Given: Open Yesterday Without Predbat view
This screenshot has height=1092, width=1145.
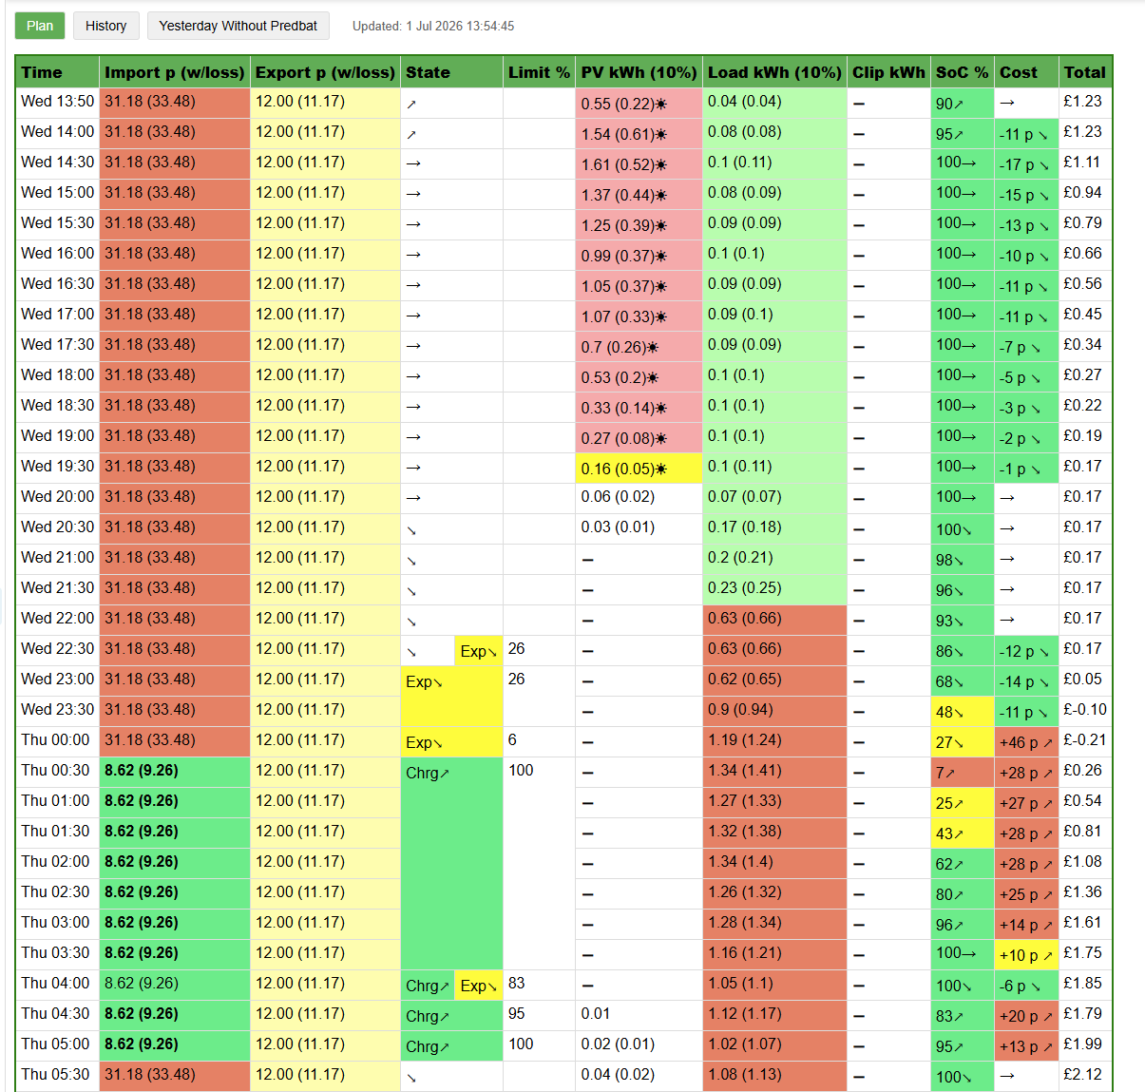Looking at the screenshot, I should (238, 26).
